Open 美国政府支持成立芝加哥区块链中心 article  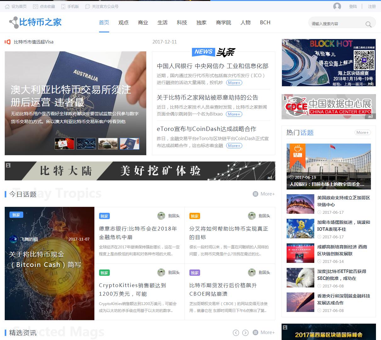click(344, 201)
